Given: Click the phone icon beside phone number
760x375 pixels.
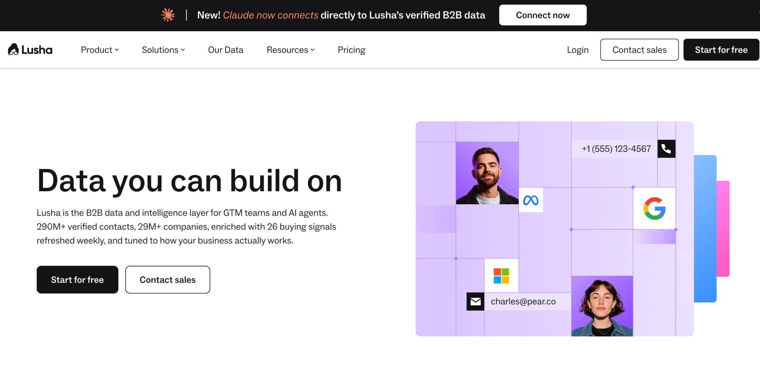Looking at the screenshot, I should (667, 149).
